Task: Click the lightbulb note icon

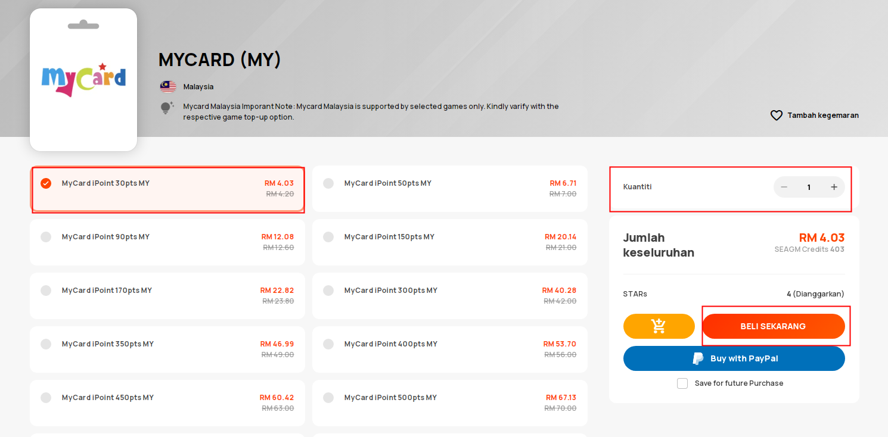Action: point(167,108)
